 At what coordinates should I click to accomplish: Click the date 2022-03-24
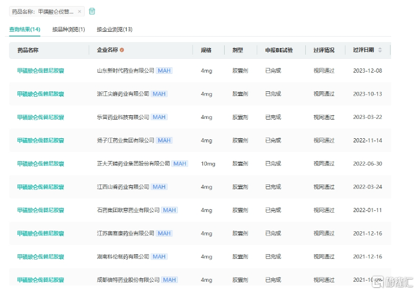click(368, 187)
